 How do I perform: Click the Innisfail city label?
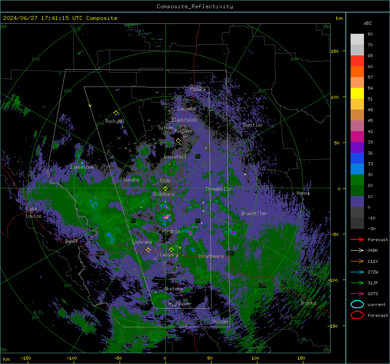[175, 157]
